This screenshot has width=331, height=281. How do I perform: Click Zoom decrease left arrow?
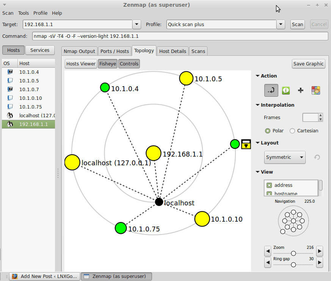pyautogui.click(x=268, y=251)
